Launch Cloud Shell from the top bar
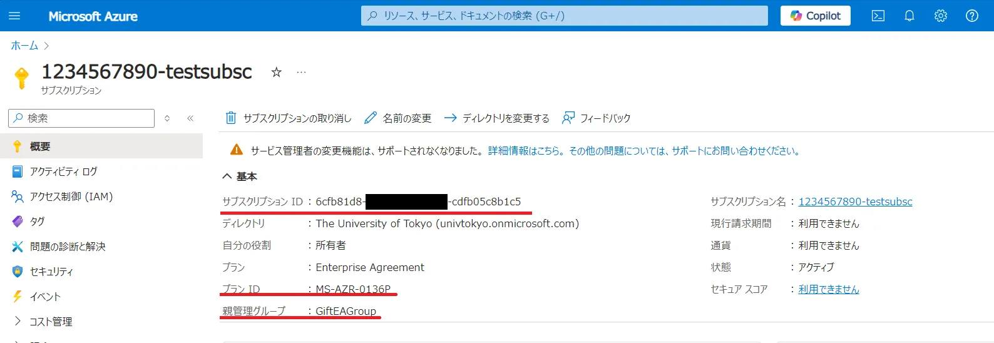This screenshot has height=343, width=994. [878, 16]
